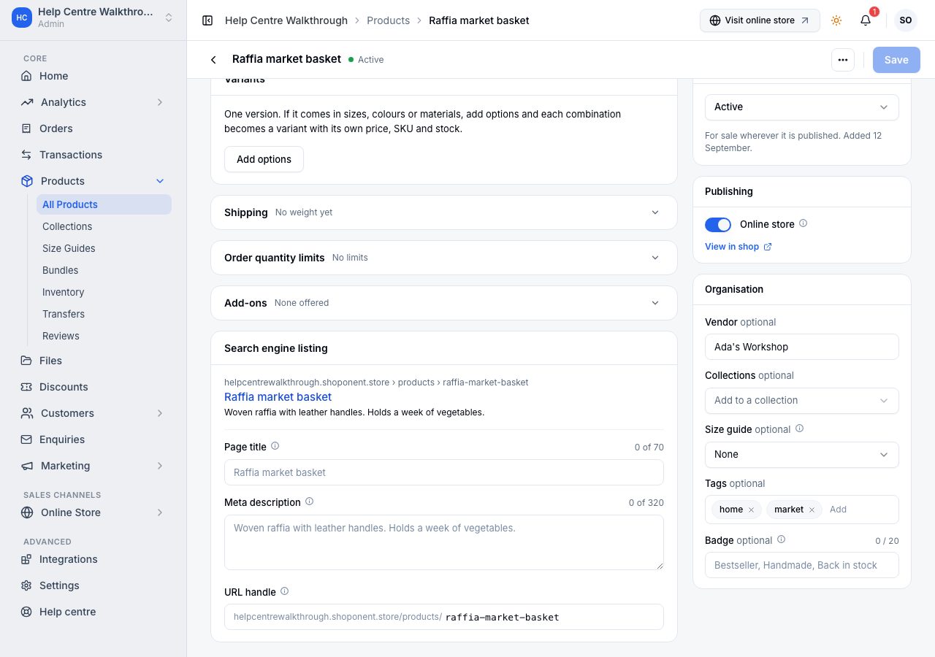Click info icon next to Meta description
935x657 pixels.
310,502
